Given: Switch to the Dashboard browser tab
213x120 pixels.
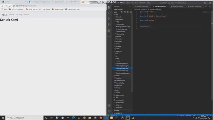Looking at the screenshot, I should [14, 2].
